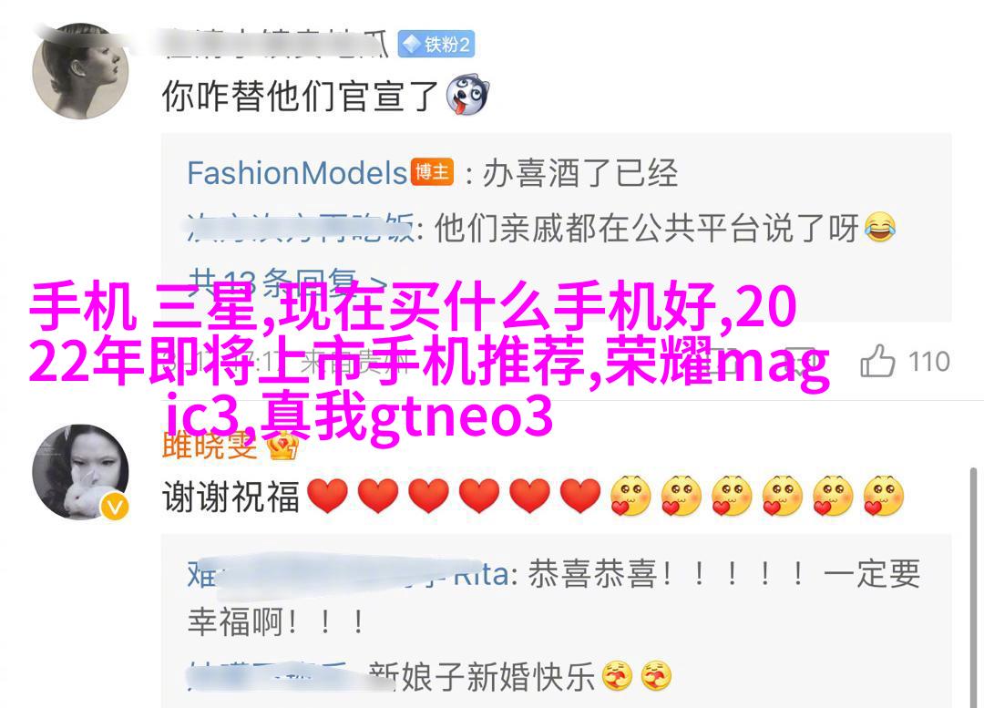Tap the verified V badge on avatar
984x708 pixels.
pyautogui.click(x=114, y=506)
